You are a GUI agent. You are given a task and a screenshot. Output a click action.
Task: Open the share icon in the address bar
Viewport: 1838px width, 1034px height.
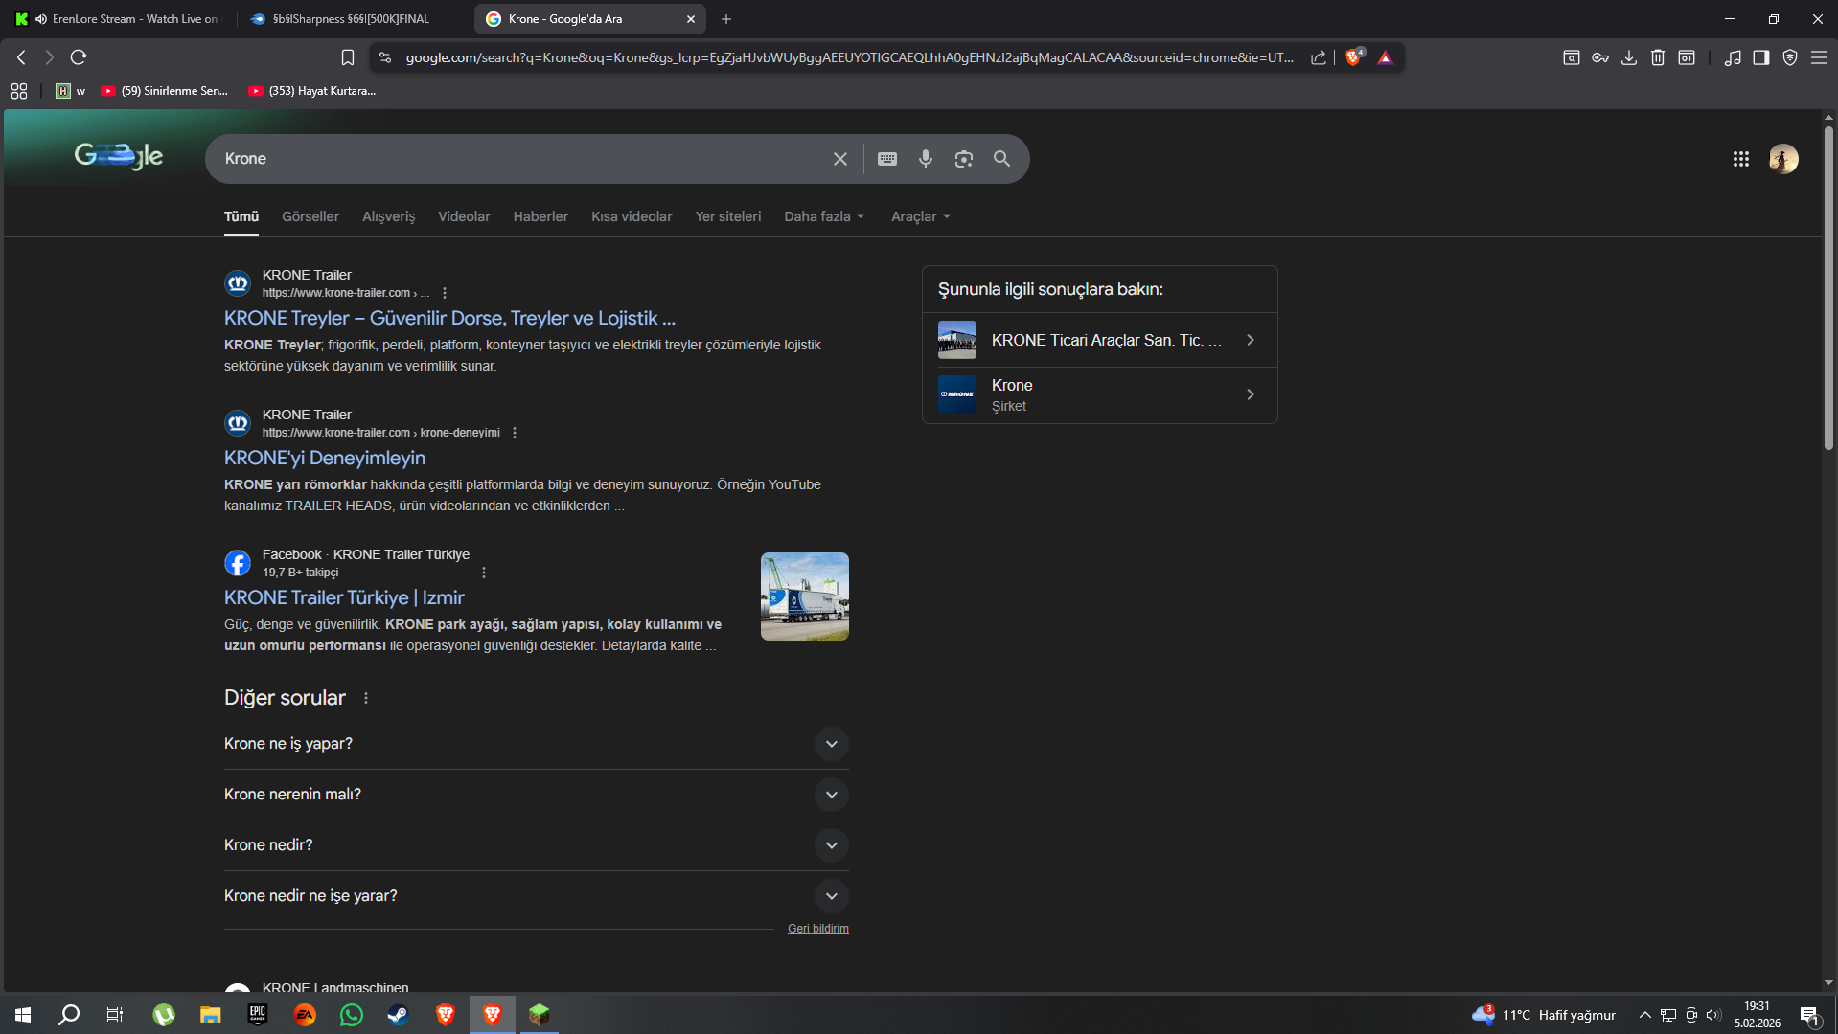coord(1319,57)
